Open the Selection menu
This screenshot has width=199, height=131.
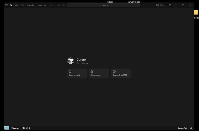[31, 5]
